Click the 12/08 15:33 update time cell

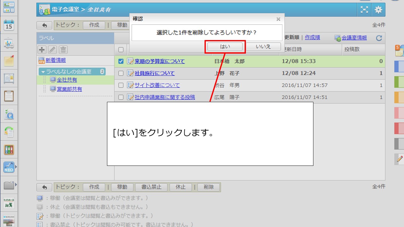coord(299,61)
